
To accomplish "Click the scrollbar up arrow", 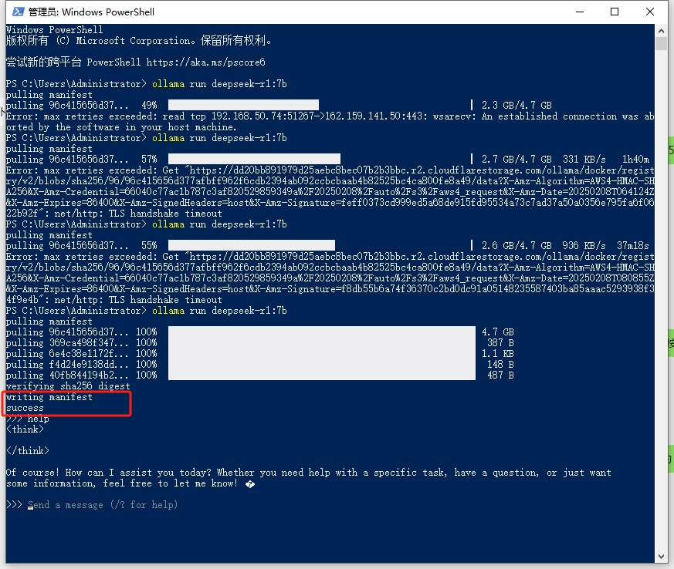I will click(661, 31).
